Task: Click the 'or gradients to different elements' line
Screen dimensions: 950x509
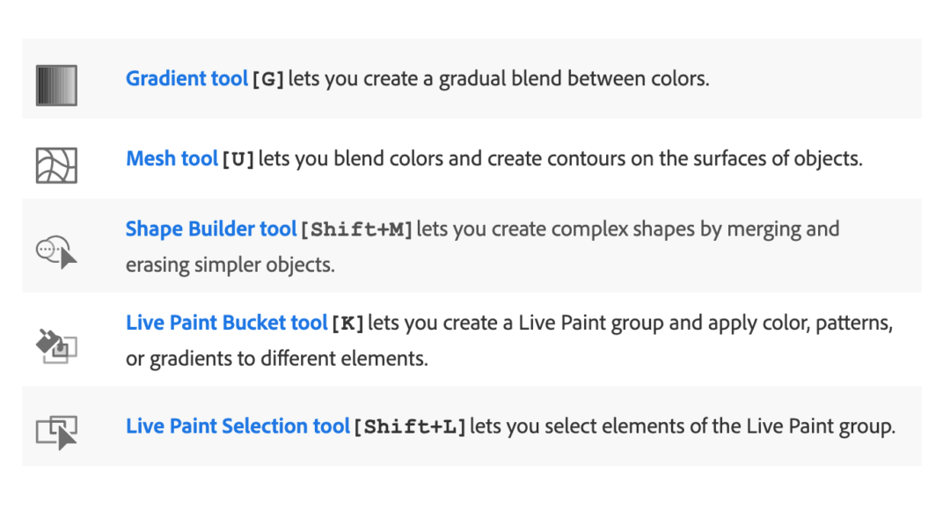Action: [277, 359]
